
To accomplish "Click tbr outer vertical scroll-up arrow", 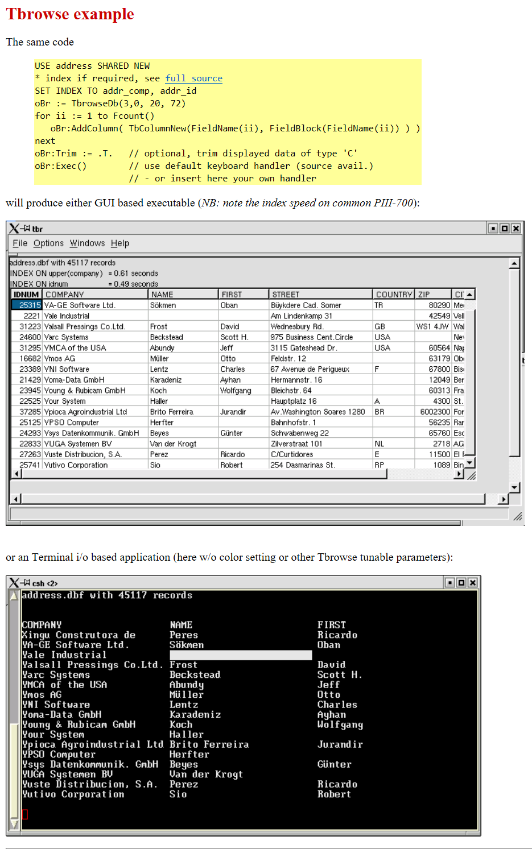I will tap(514, 263).
